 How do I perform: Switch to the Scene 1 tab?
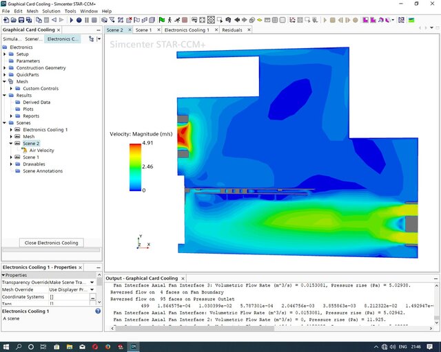(x=143, y=30)
